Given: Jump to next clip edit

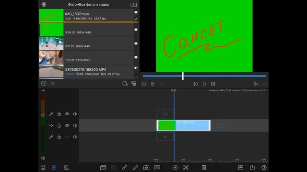Looking at the screenshot, I should click(x=213, y=84).
